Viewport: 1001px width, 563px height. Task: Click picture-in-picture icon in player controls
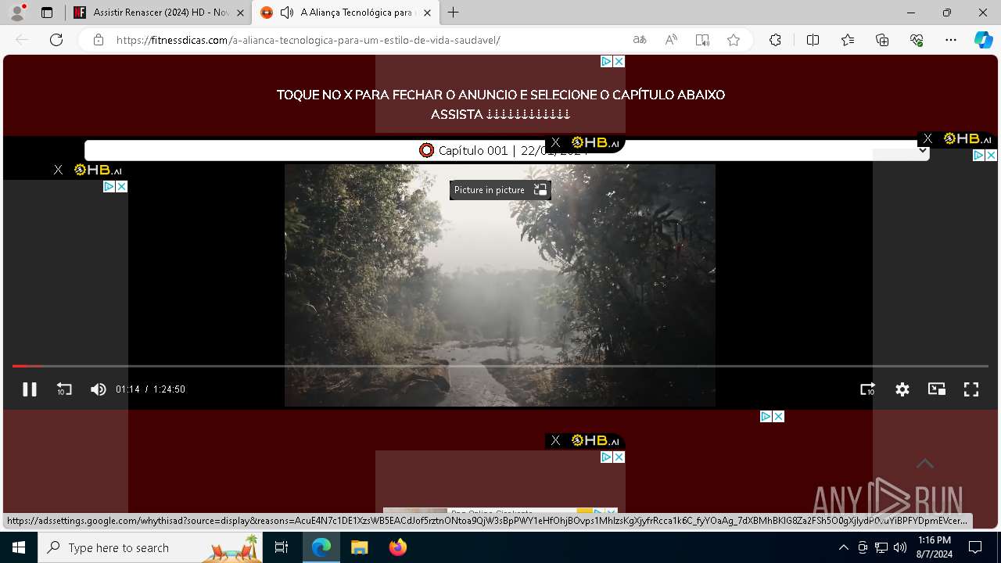coord(937,389)
